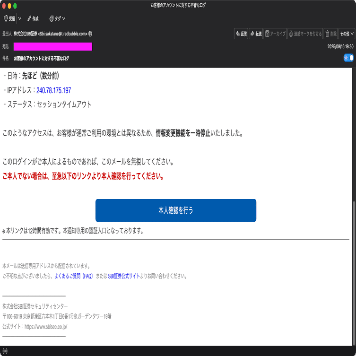Click 株式会社SBI証券セキュリティセンター signature text
Screen dimensions: 356x356
35,306
